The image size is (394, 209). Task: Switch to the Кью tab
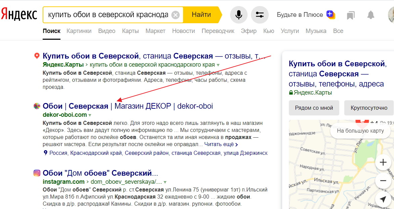pyautogui.click(x=269, y=31)
